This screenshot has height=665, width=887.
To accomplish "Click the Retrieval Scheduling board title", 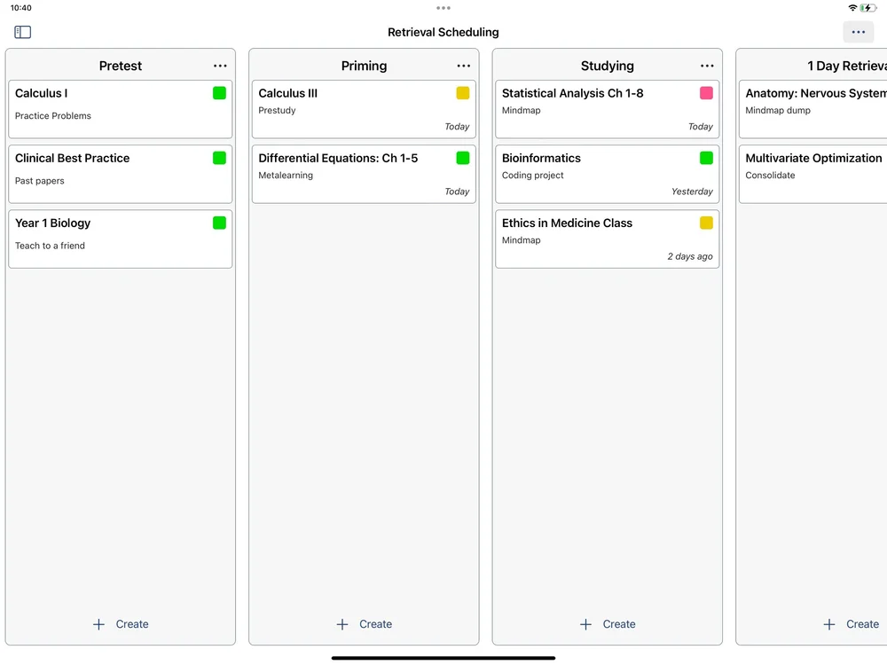I will click(443, 32).
